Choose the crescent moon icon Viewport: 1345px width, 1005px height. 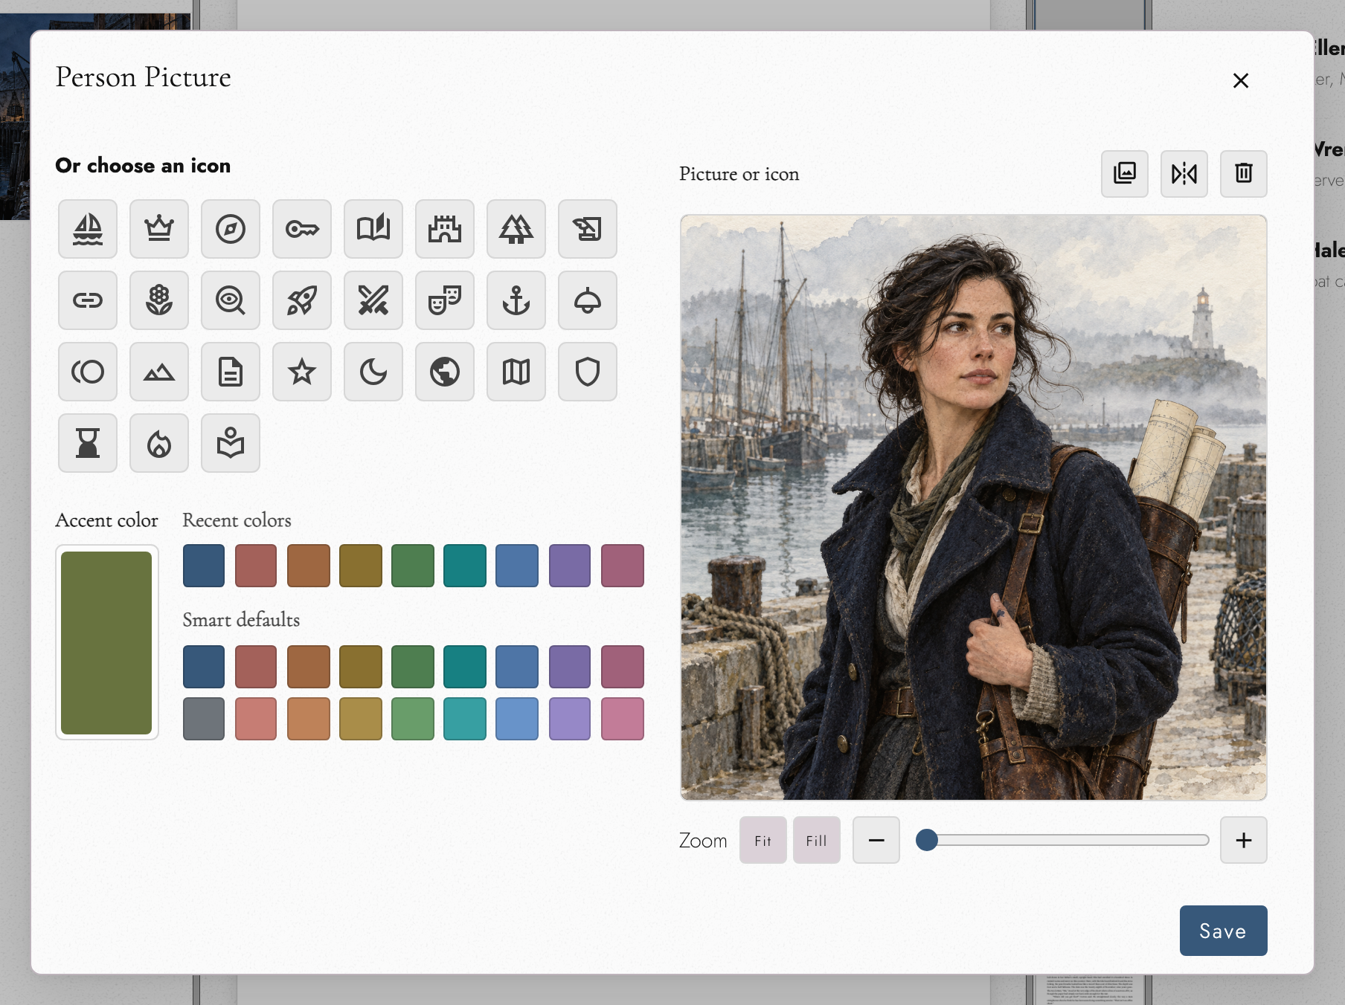(373, 372)
